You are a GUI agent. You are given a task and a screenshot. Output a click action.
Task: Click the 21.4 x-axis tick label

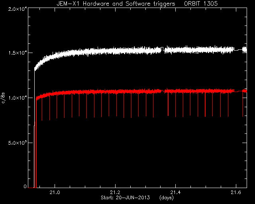[175, 192]
